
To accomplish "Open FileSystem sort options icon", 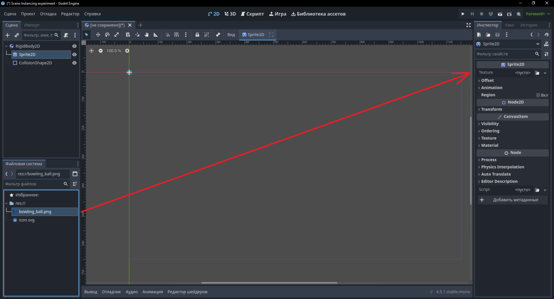I will pyautogui.click(x=75, y=184).
